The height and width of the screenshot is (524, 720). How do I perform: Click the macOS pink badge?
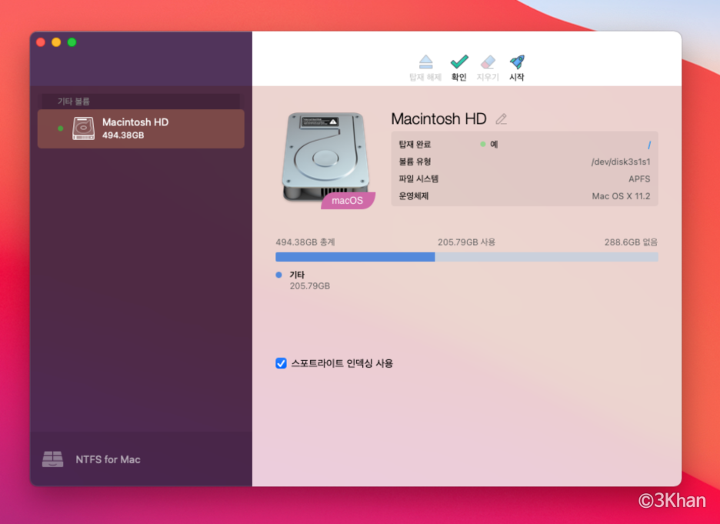(x=348, y=200)
